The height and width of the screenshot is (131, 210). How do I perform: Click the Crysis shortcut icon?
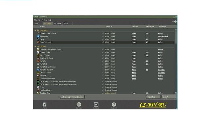[x=38, y=87]
